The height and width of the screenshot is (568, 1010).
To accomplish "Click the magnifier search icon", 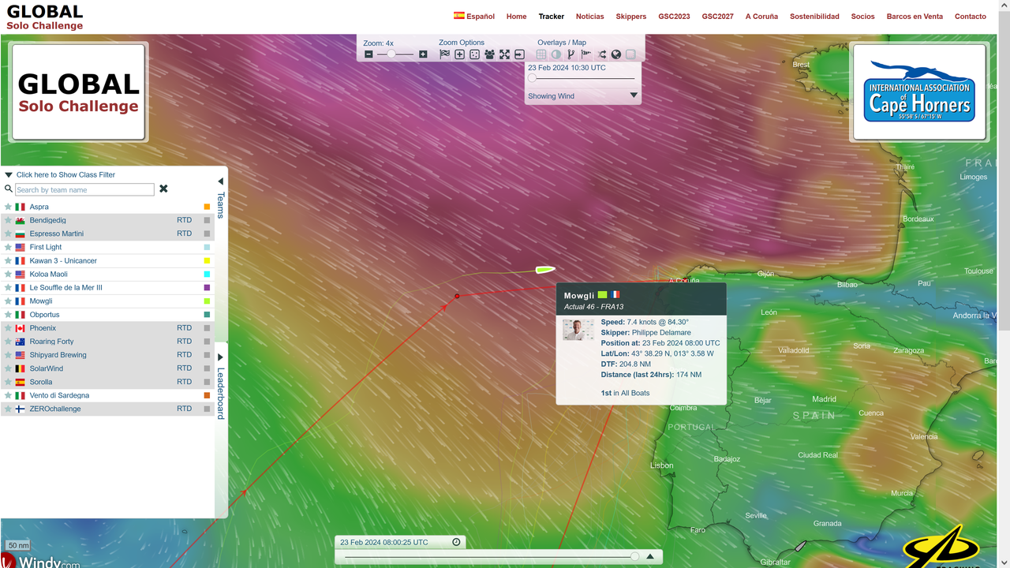I will [x=9, y=189].
